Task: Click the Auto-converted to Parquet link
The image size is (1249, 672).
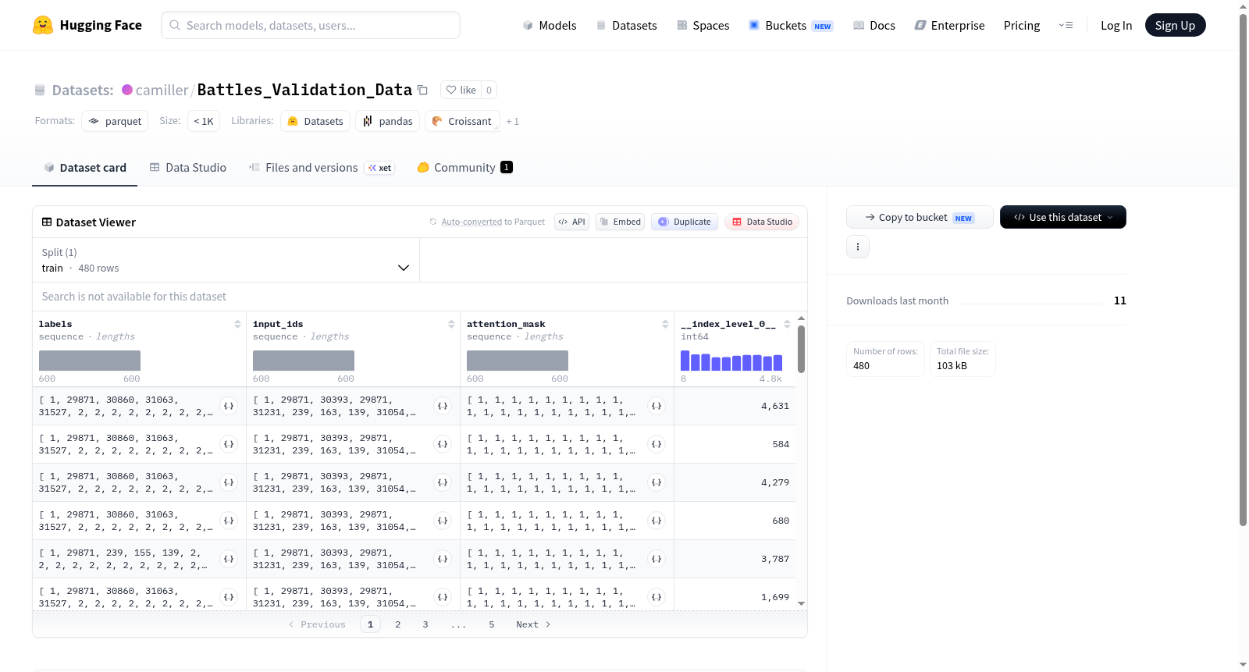Action: click(493, 222)
